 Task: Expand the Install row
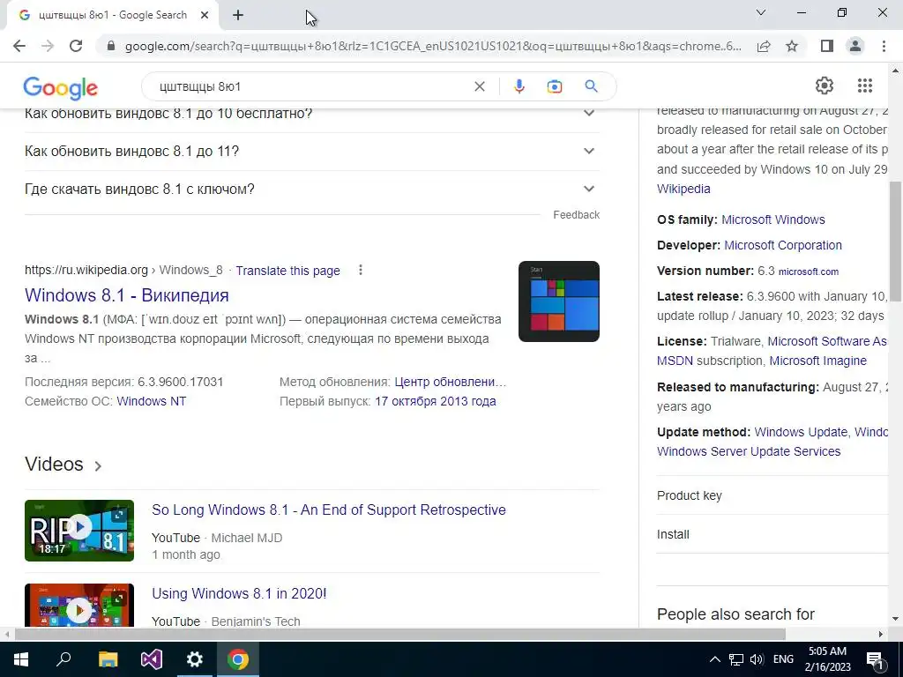click(x=772, y=534)
